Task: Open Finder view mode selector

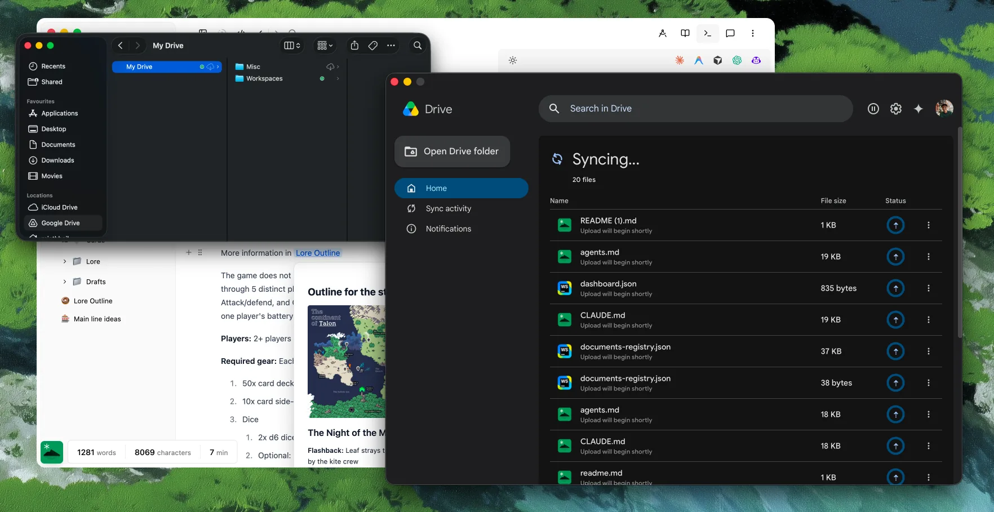Action: coord(292,46)
